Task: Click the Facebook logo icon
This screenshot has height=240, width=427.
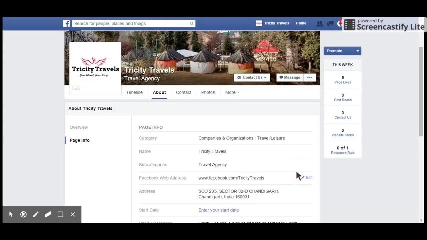Action: 66,23
